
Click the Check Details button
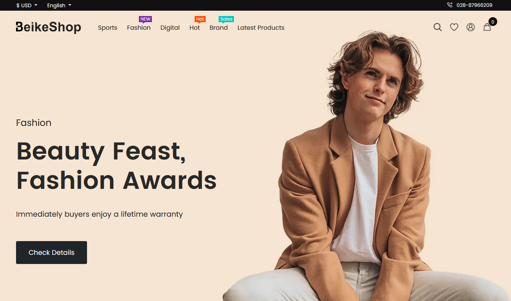click(x=52, y=253)
